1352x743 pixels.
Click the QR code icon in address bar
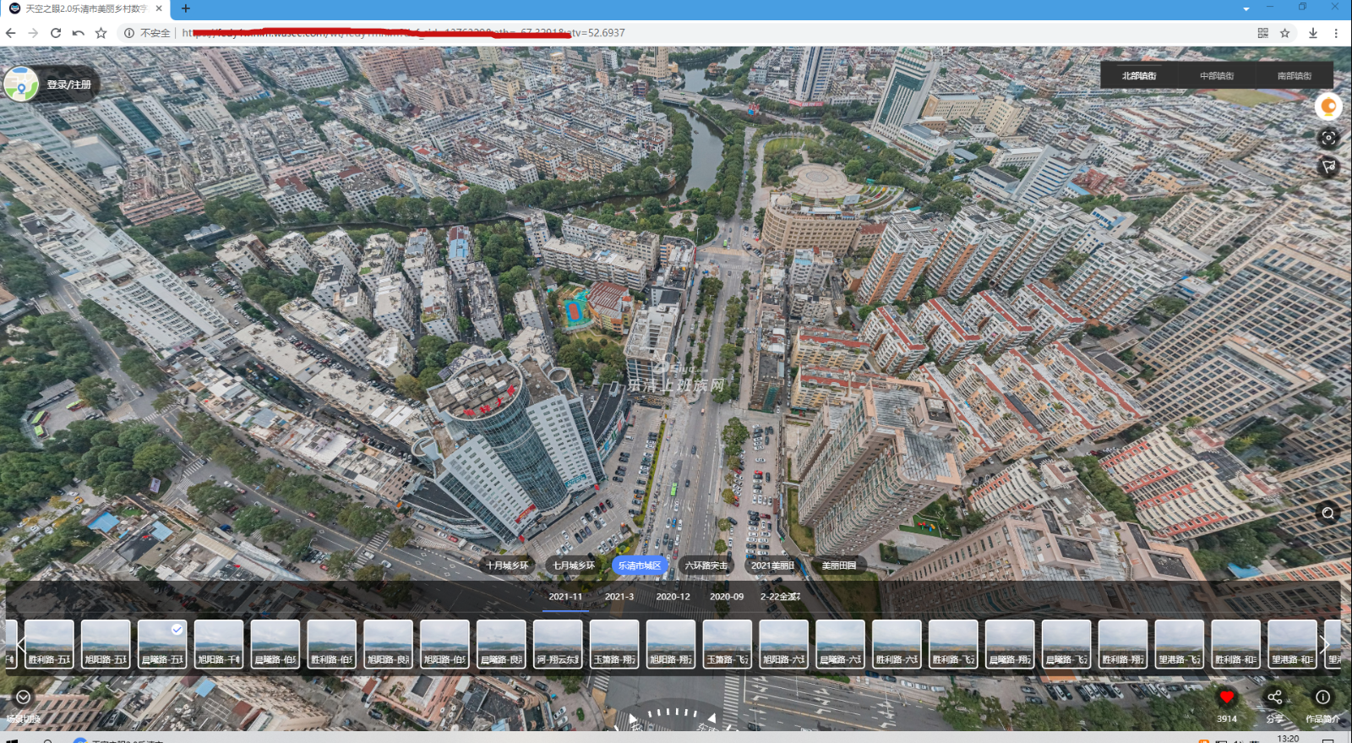click(1262, 33)
